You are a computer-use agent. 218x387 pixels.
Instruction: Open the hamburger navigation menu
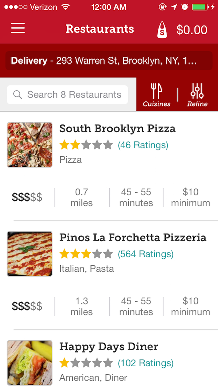18,29
